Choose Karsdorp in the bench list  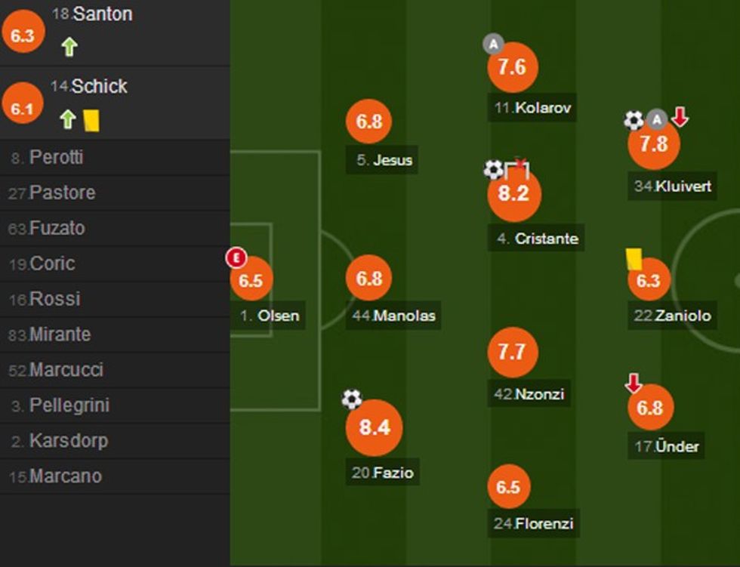(x=68, y=441)
